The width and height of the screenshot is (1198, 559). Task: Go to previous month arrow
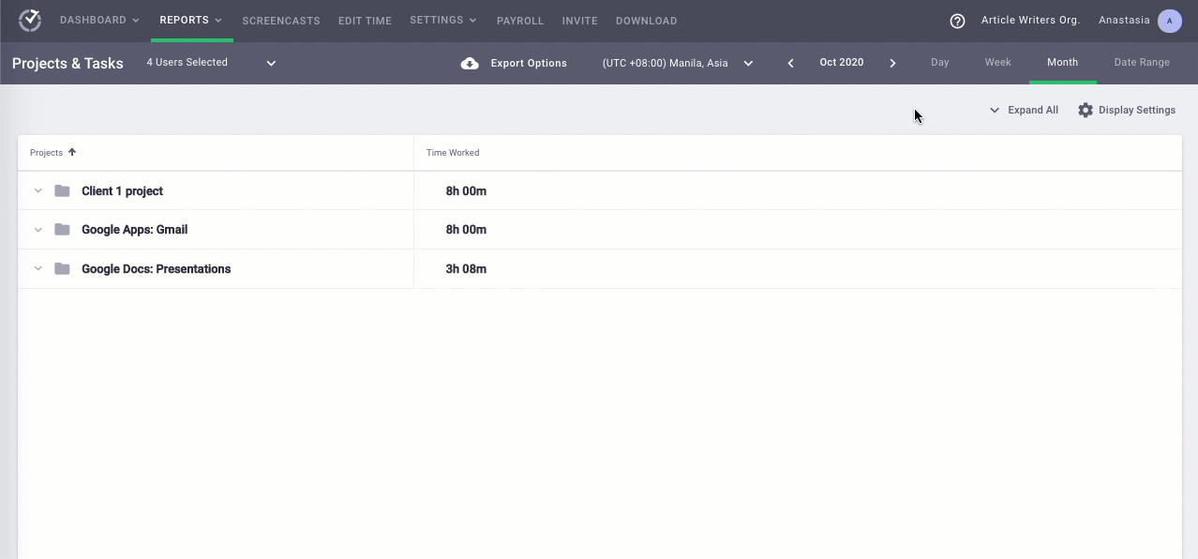click(790, 63)
